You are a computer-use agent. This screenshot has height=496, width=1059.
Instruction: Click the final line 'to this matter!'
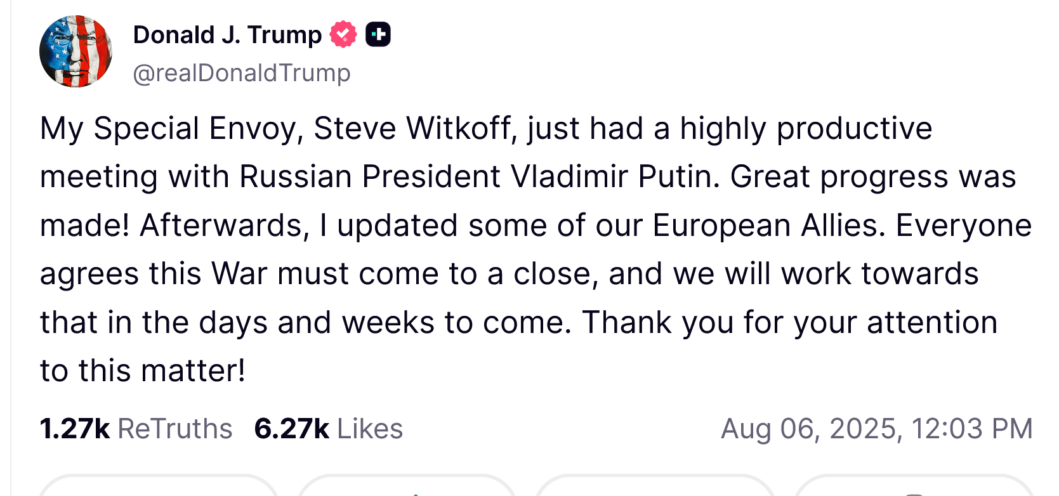143,371
